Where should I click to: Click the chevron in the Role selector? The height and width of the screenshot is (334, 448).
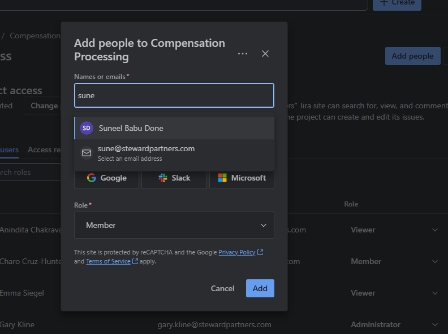264,226
